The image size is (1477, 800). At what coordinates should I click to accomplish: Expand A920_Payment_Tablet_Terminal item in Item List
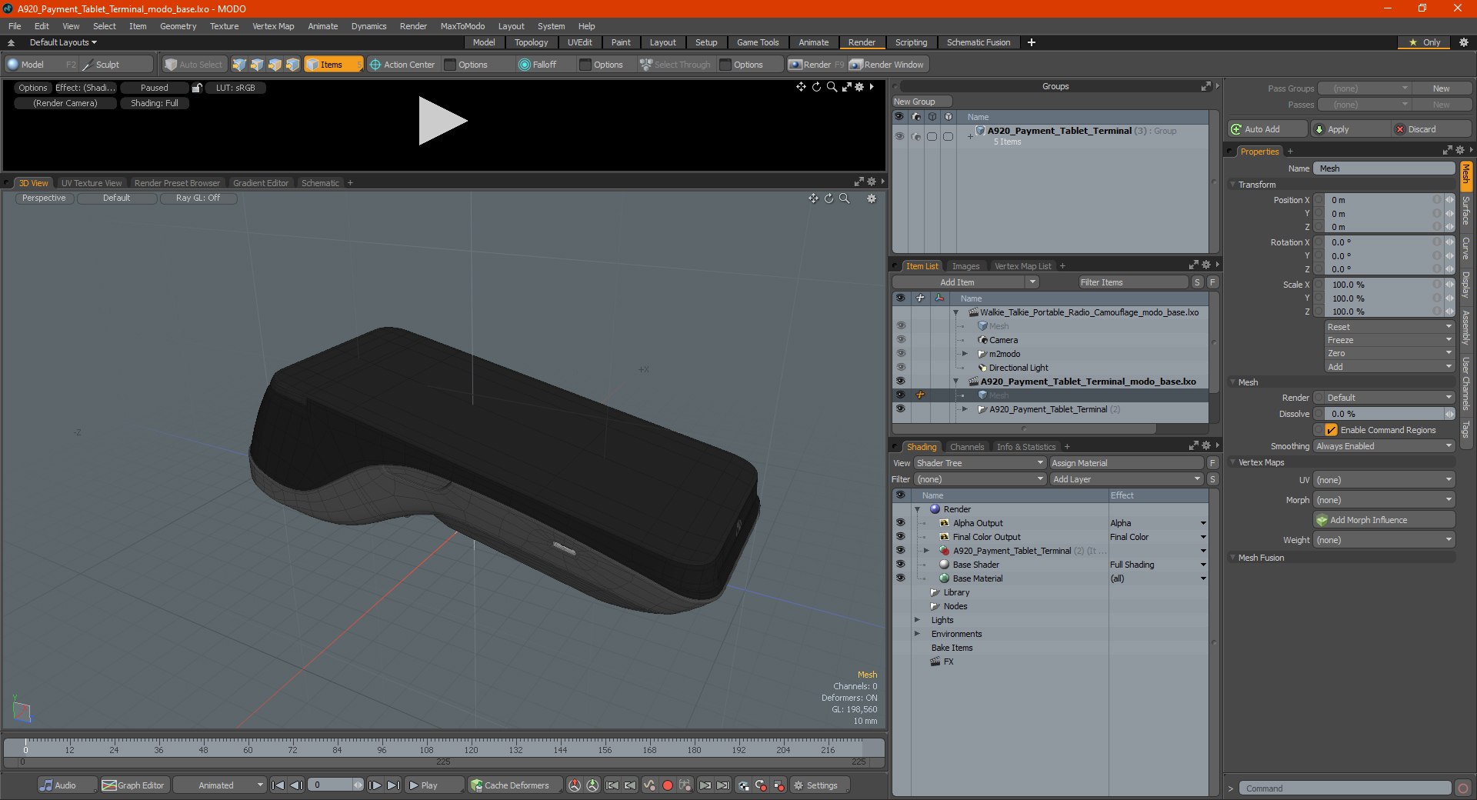[x=965, y=409]
